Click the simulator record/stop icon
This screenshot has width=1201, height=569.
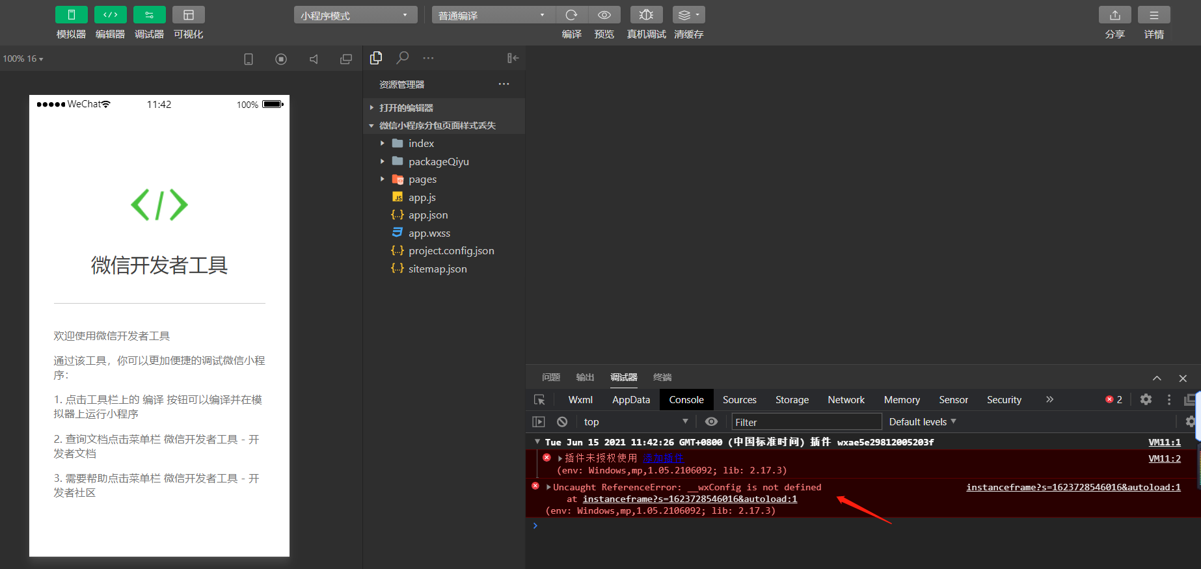(x=281, y=59)
